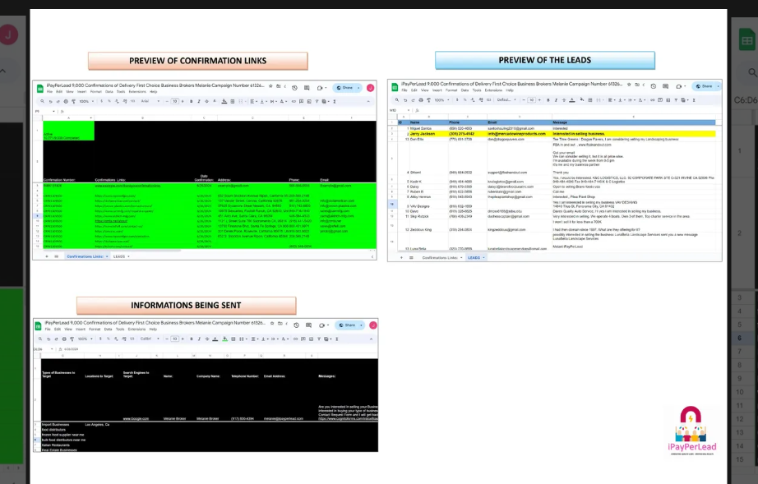Click text color icon in leads preview toolbar

[572, 100]
